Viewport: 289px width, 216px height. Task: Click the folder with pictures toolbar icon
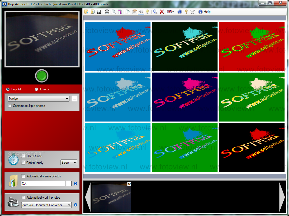coord(92,12)
